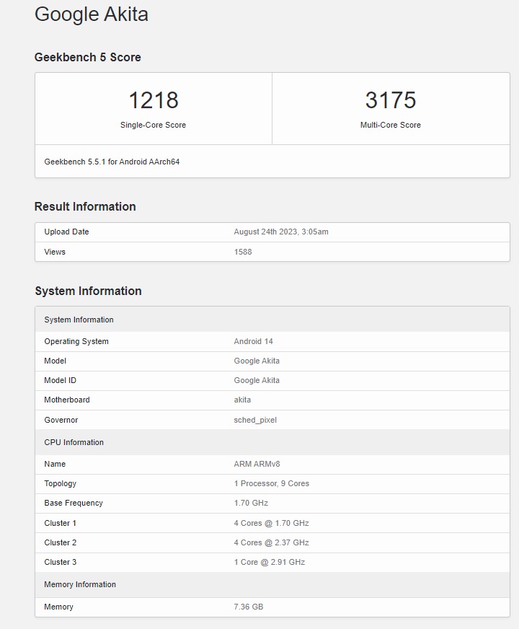Click the Result Information heading
The image size is (519, 629).
pyautogui.click(x=85, y=207)
